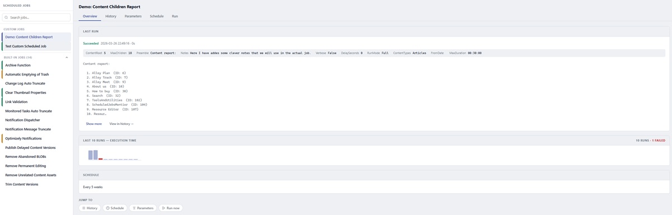Follow the View in history link

[x=122, y=124]
